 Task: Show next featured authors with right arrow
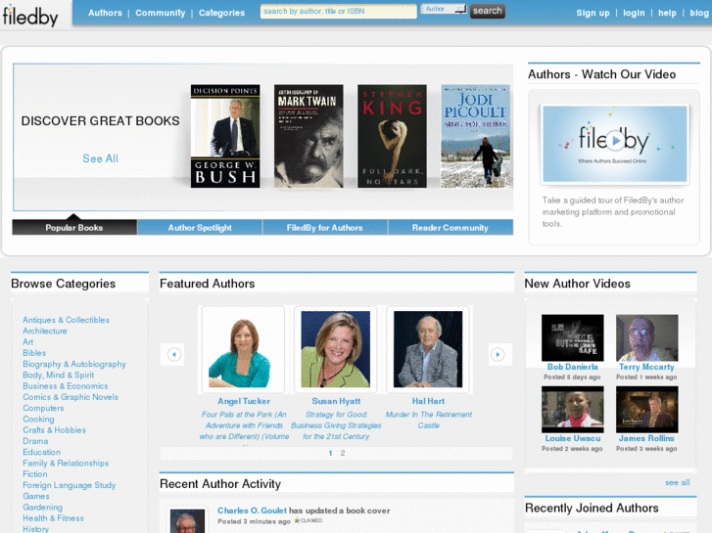(x=498, y=354)
